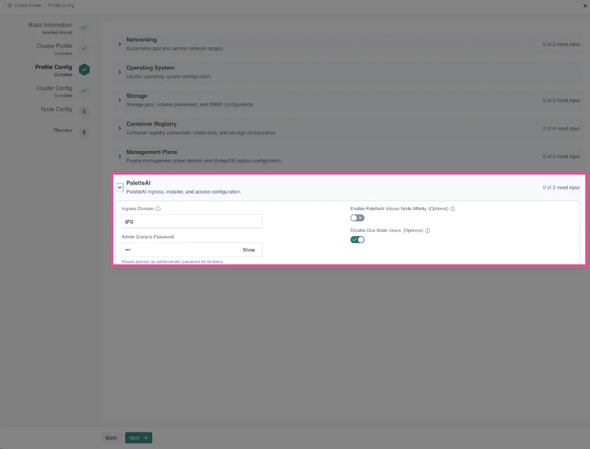Click the PaletteAI section title
The width and height of the screenshot is (590, 449).
point(139,183)
